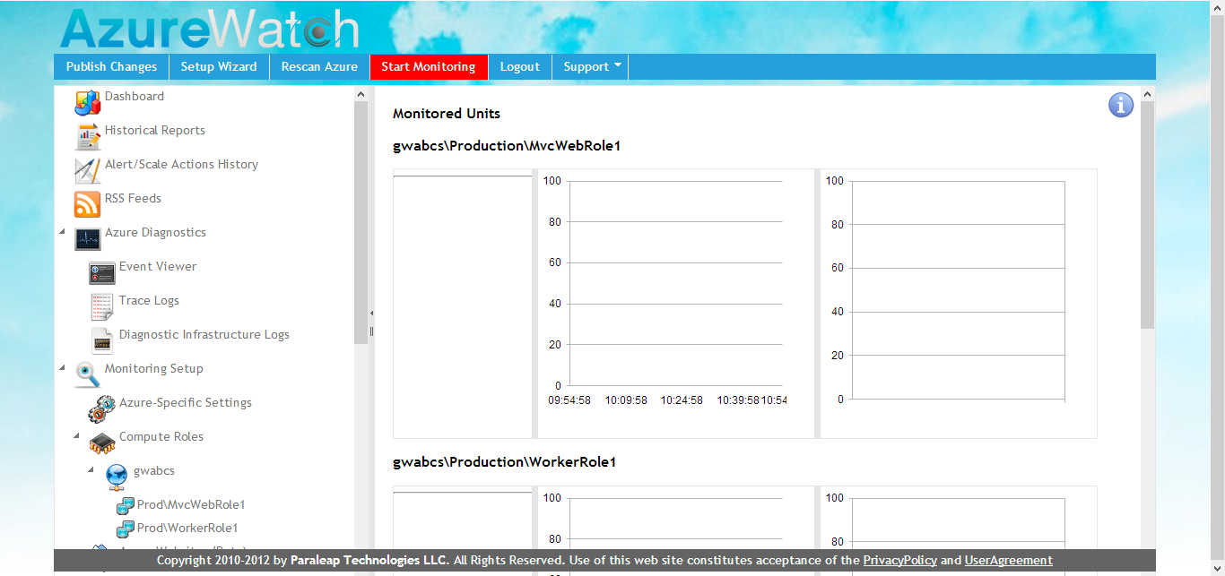This screenshot has width=1225, height=576.
Task: Click the AzureWatch logo
Action: point(210,29)
